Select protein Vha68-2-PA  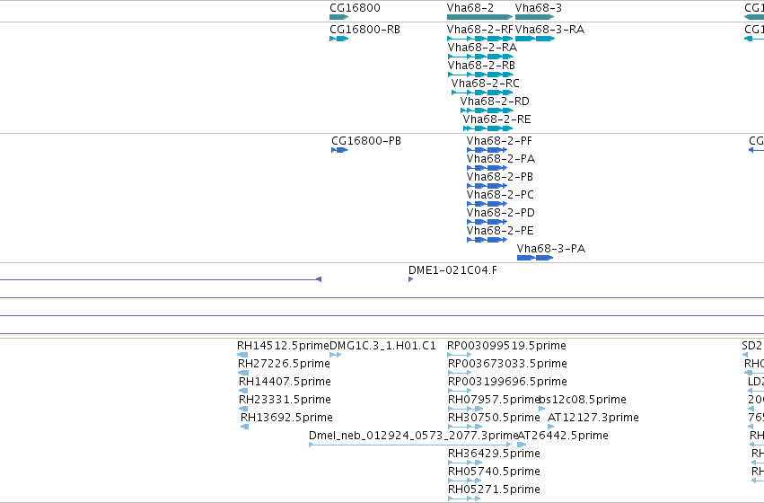[x=487, y=168]
